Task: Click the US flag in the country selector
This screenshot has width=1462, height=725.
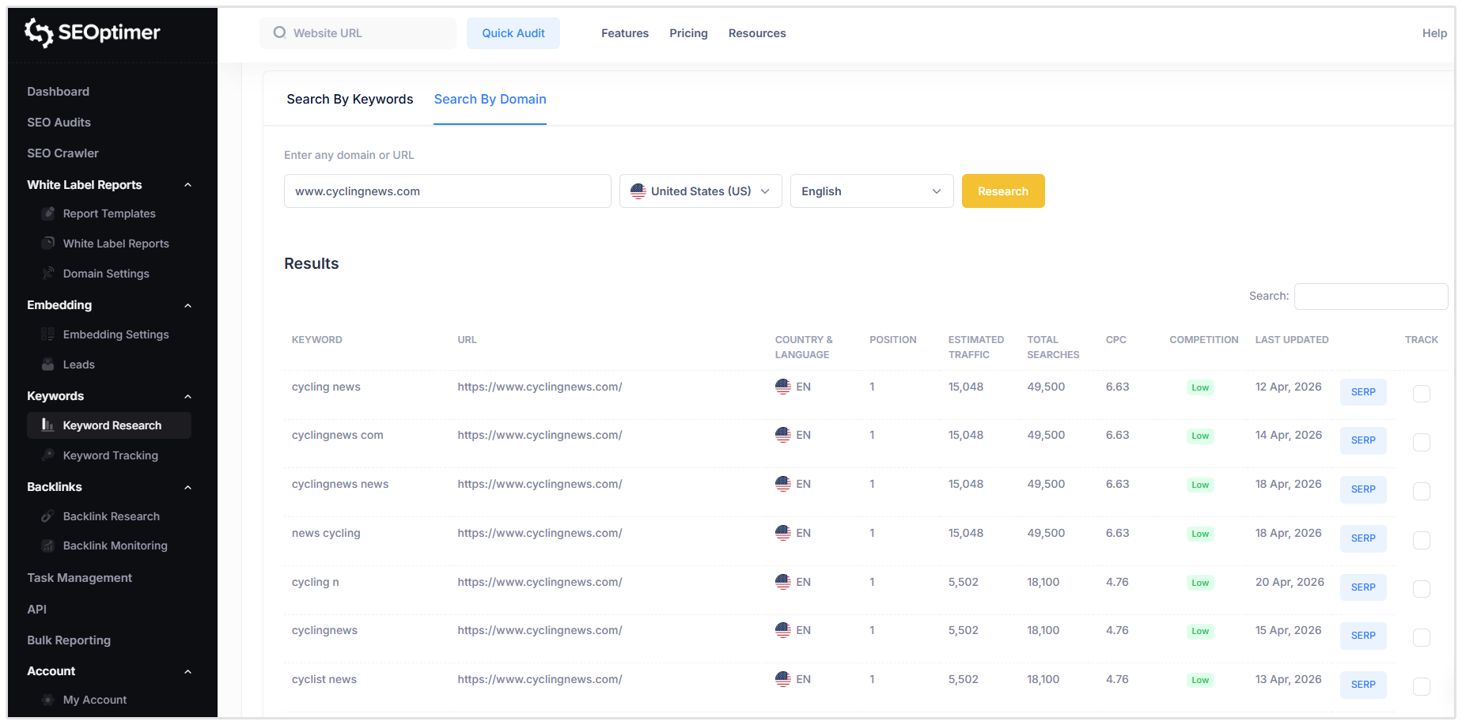Action: click(638, 191)
